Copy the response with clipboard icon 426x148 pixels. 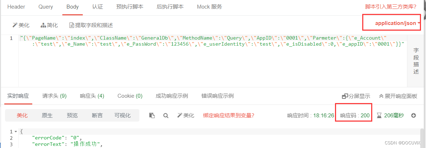pyautogui.click(x=152, y=116)
